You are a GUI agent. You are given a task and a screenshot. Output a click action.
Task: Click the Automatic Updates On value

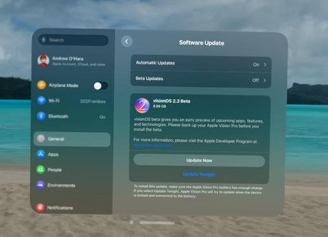click(x=256, y=65)
